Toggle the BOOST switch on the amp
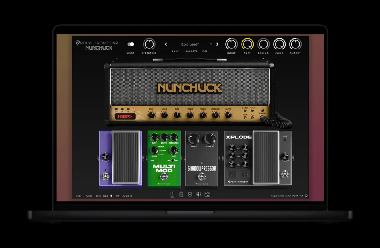380x248 pixels. (245, 110)
